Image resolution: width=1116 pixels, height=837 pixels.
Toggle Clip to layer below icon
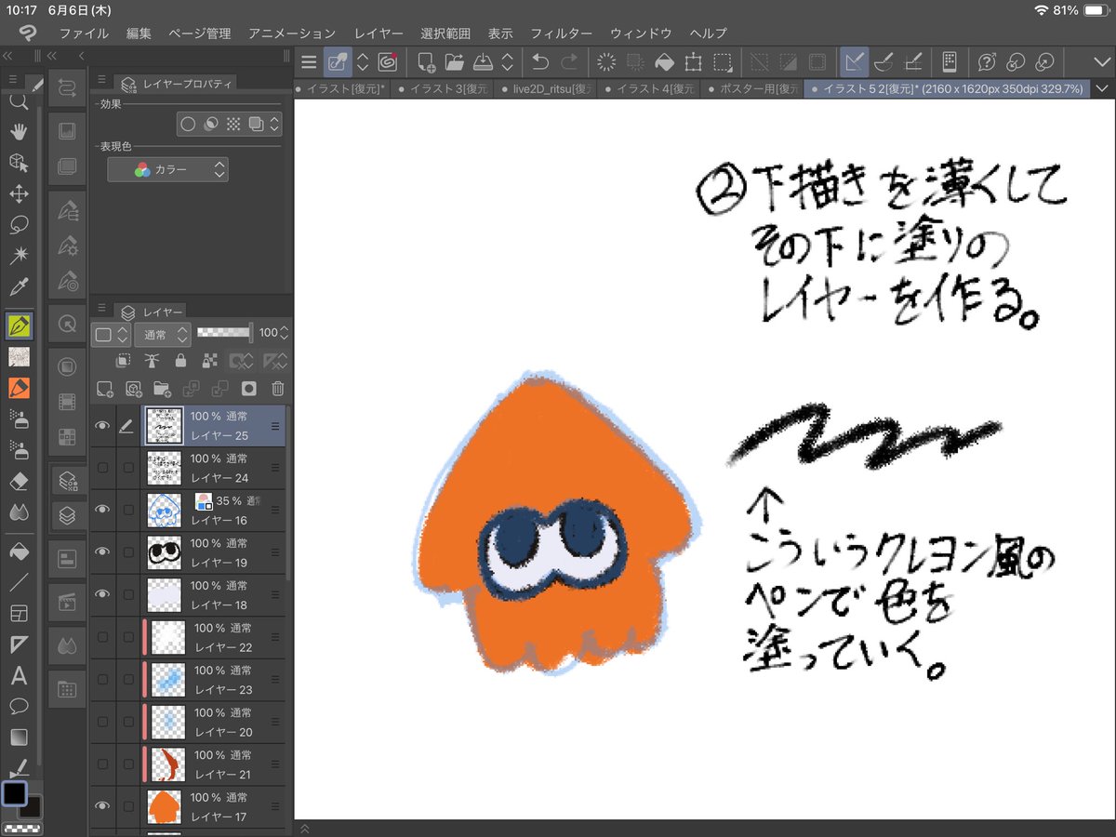coord(123,361)
